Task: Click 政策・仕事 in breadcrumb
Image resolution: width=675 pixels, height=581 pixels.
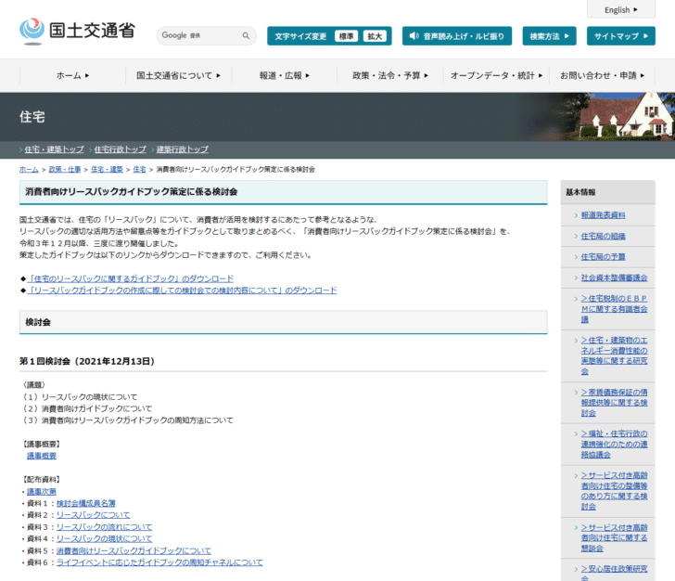Action: point(65,170)
